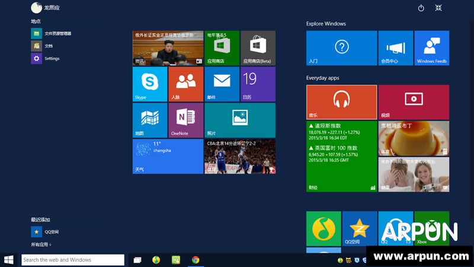Viewport: 474px width, 267px height.
Task: Click the power button icon
Action: tap(421, 8)
